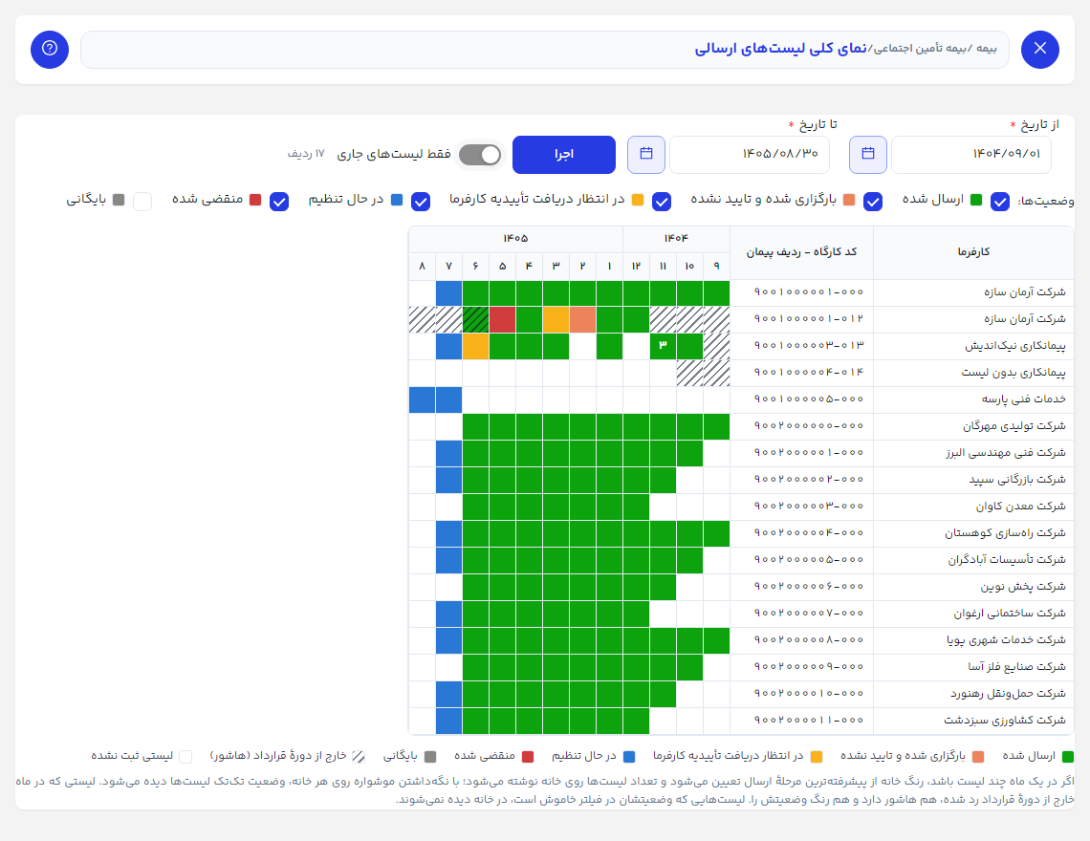Screen dimensions: 1090x841
Task: Select employer پیمانکاری نیک‌اندیش
Action: click(1014, 346)
